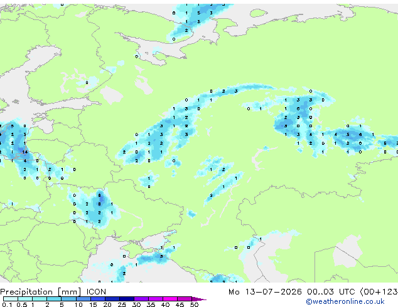Click the "10" legend label
Viewport: 398px width, 307px height.
(x=78, y=304)
